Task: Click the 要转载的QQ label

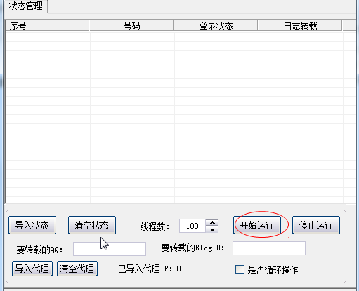Action: click(39, 250)
